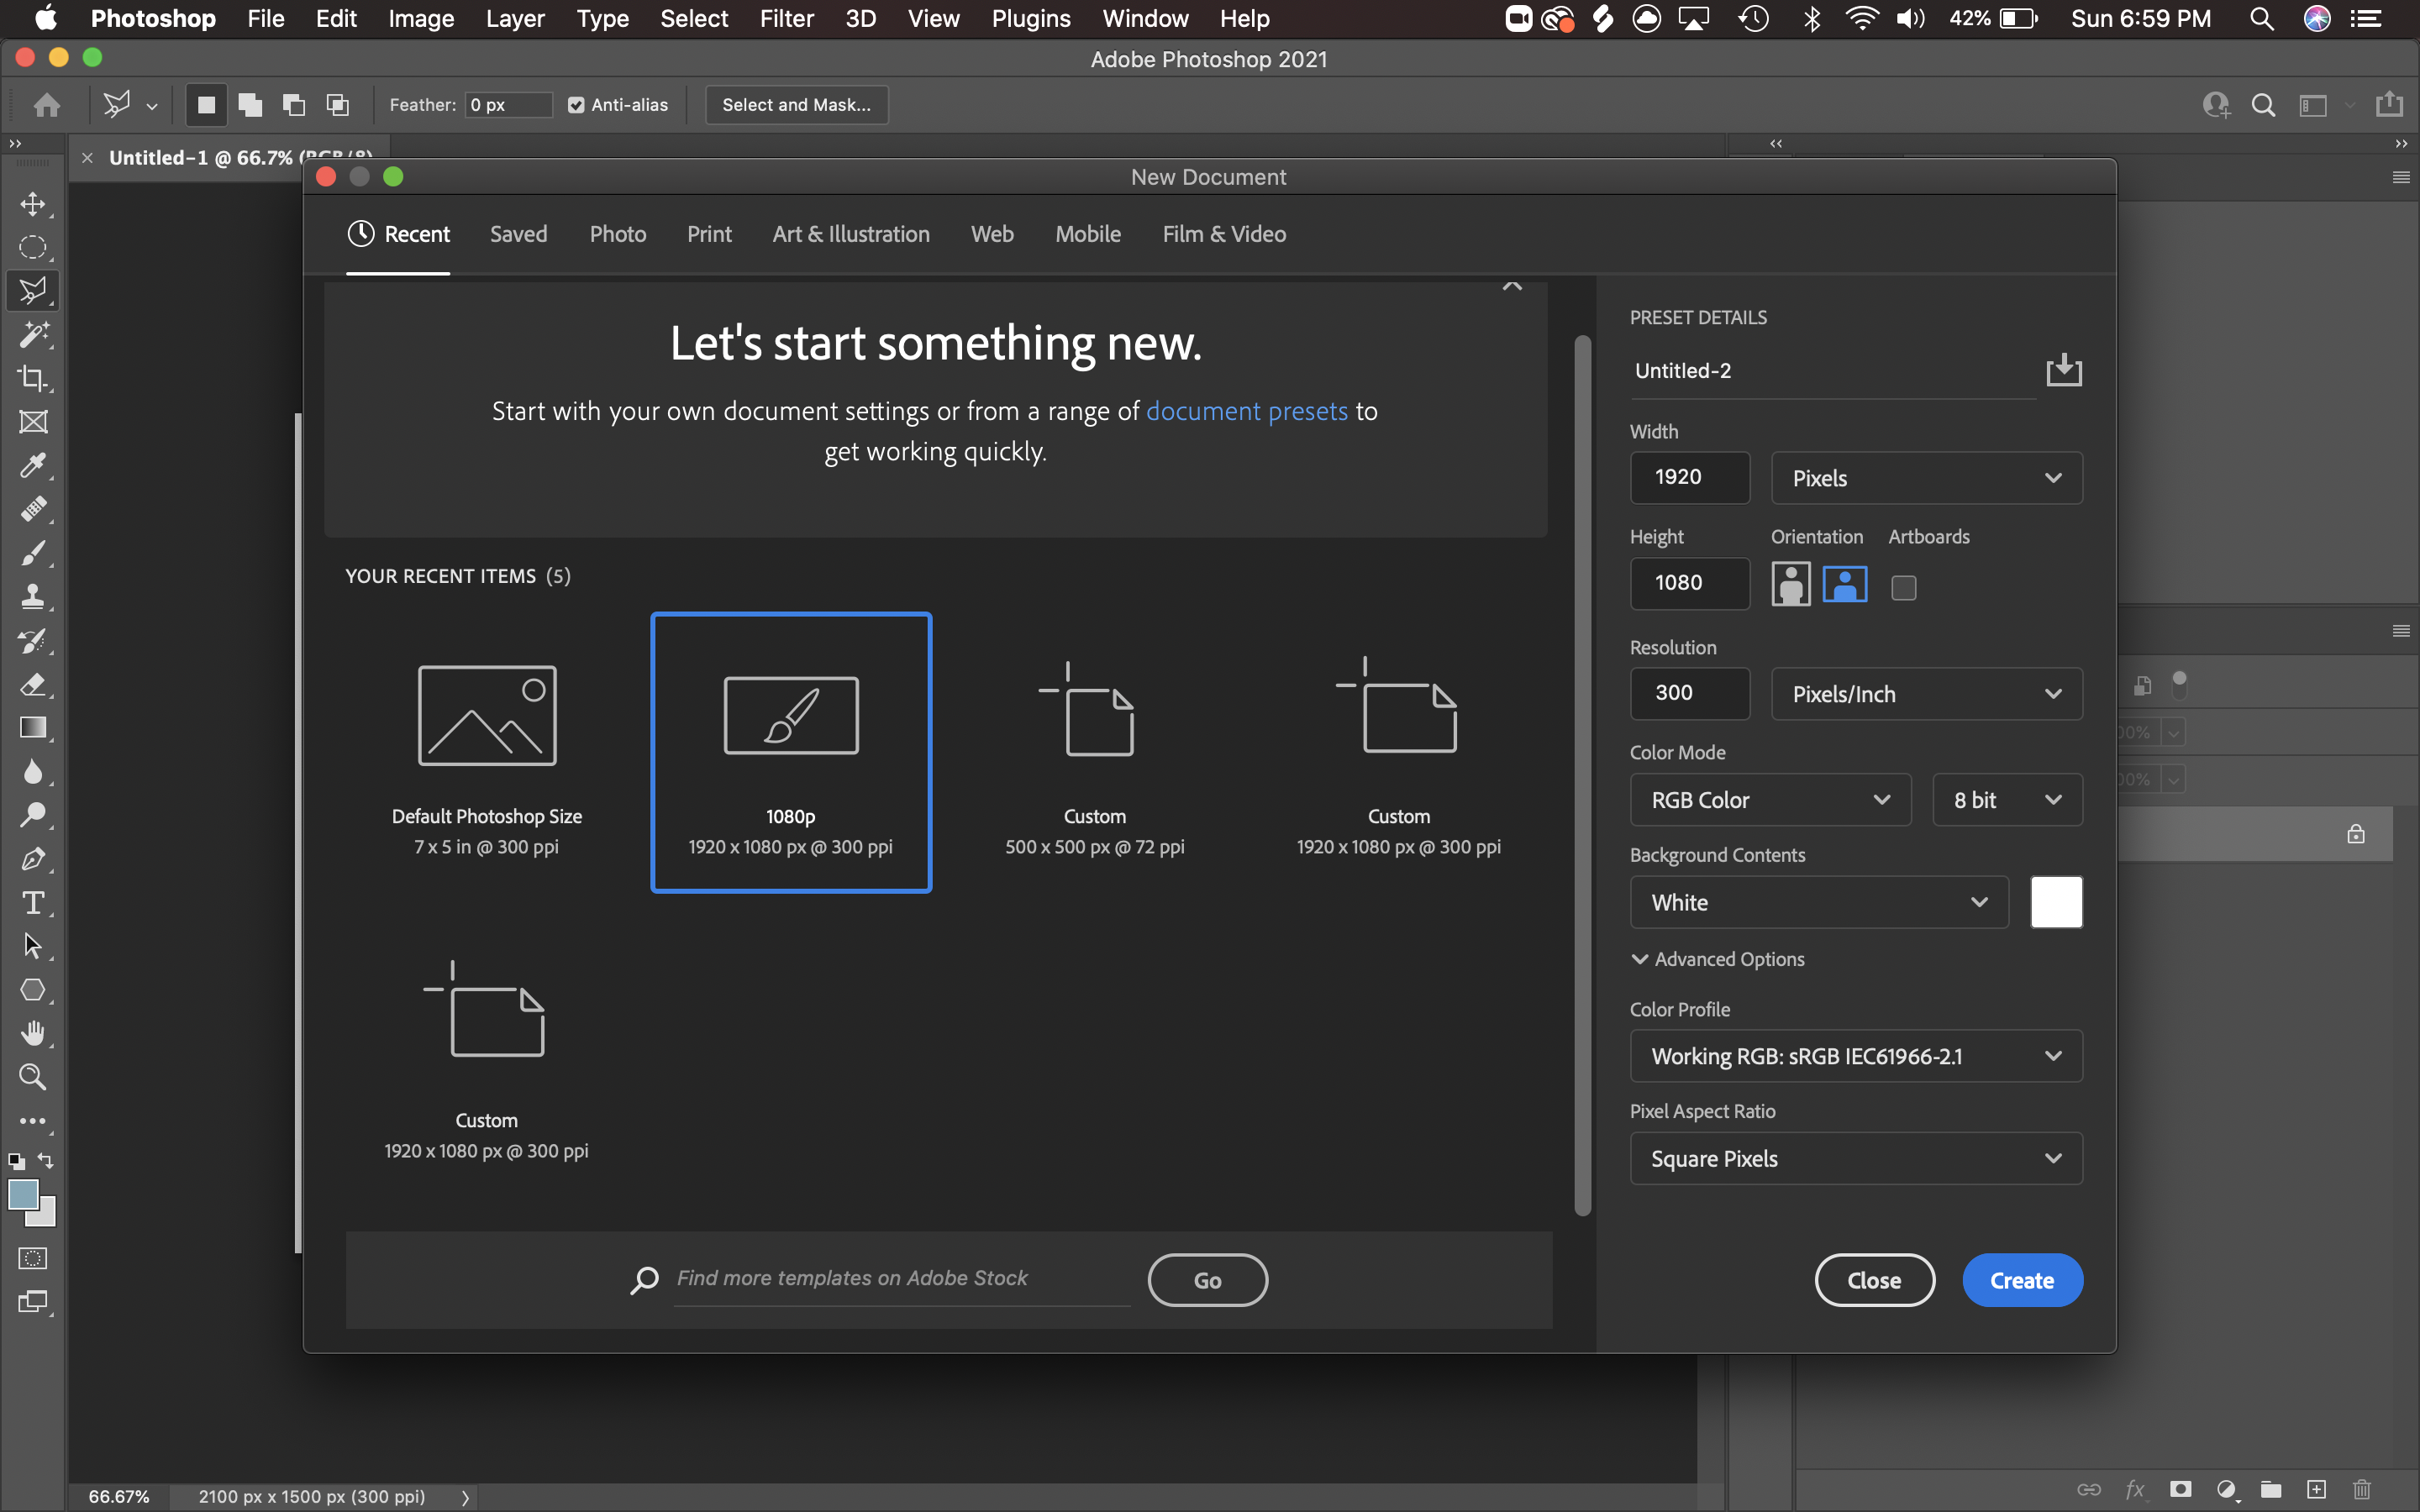The image size is (2420, 1512).
Task: Select the Path Selection tool
Action: [33, 946]
